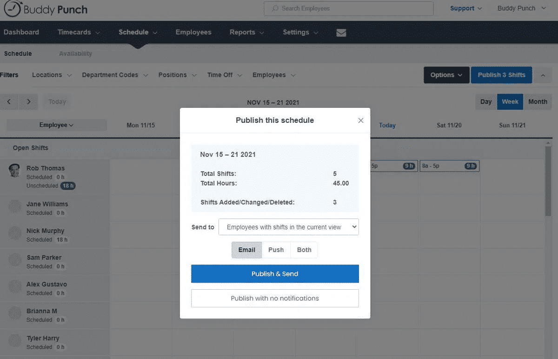Expand the Locations filter
The width and height of the screenshot is (558, 359).
click(x=52, y=75)
